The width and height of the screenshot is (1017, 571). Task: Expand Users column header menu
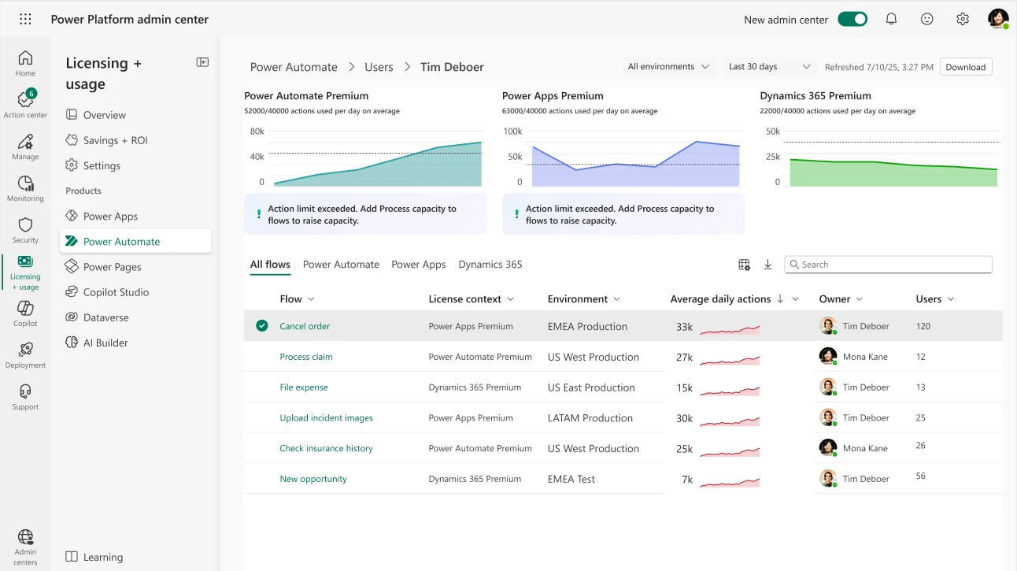point(951,299)
